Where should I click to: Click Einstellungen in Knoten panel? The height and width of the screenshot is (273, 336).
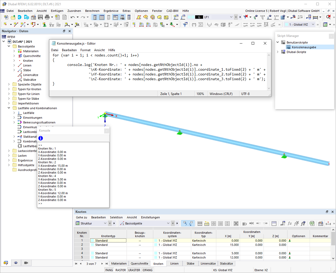tap(150, 217)
